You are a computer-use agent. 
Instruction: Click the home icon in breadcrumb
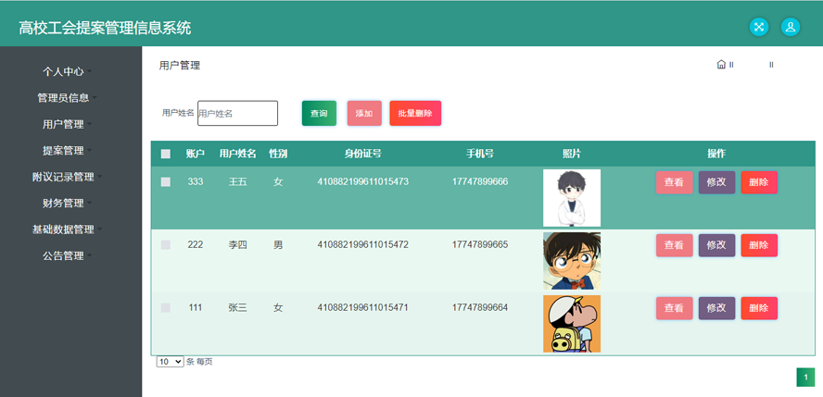(x=721, y=65)
